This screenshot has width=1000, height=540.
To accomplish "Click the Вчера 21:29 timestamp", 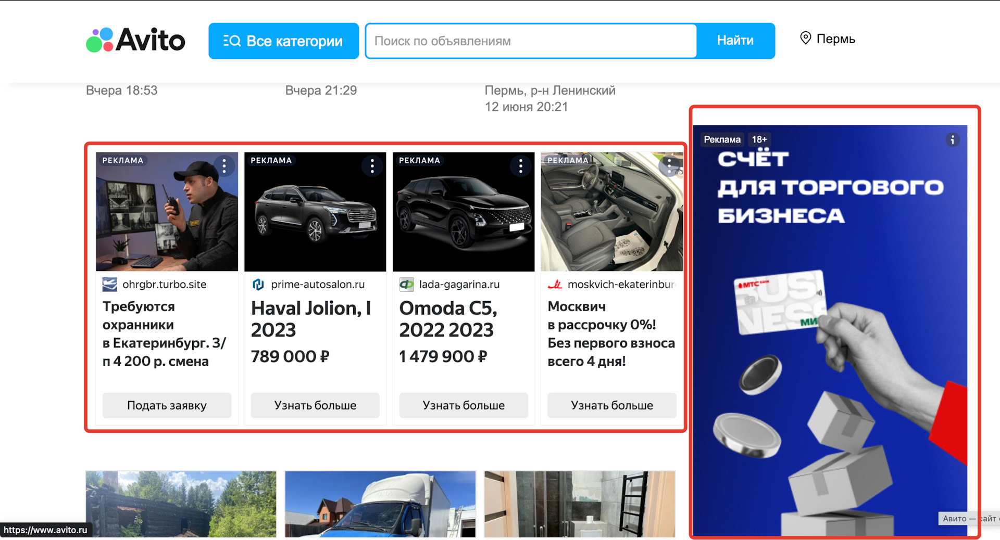I will pos(321,91).
